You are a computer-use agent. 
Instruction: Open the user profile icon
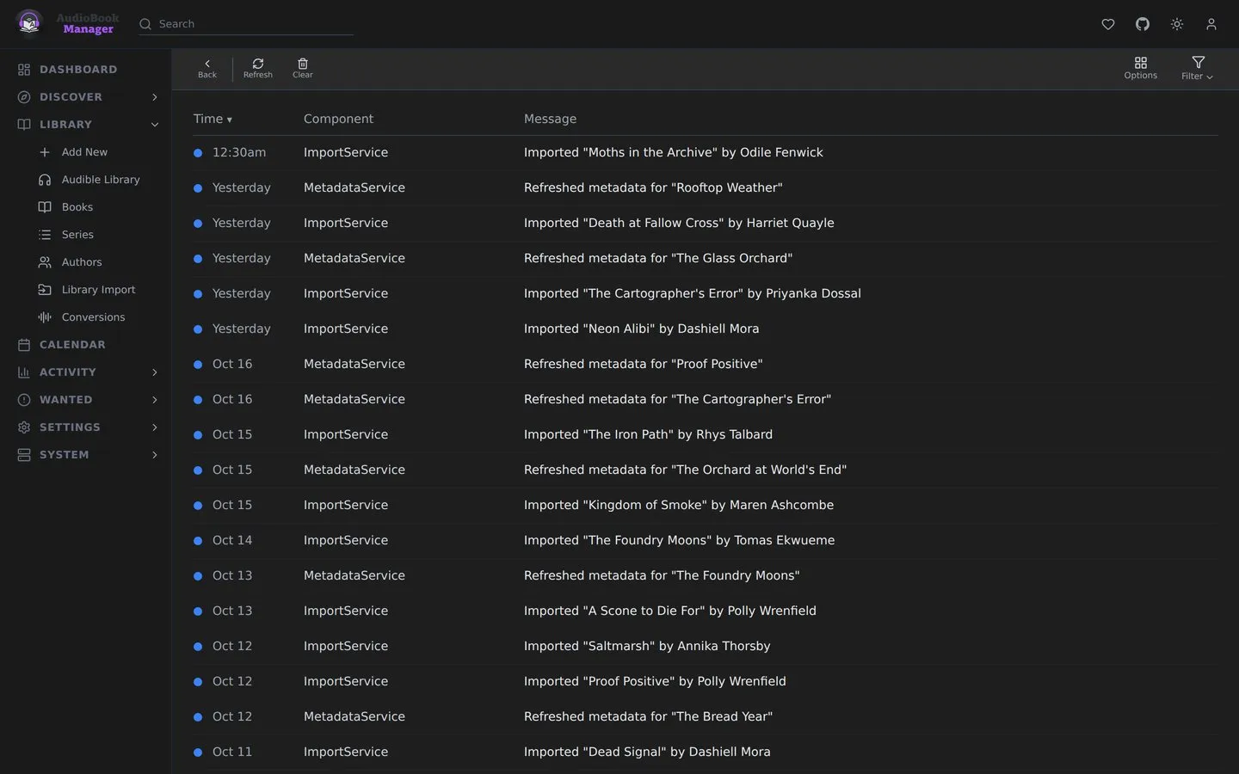[x=1211, y=24]
